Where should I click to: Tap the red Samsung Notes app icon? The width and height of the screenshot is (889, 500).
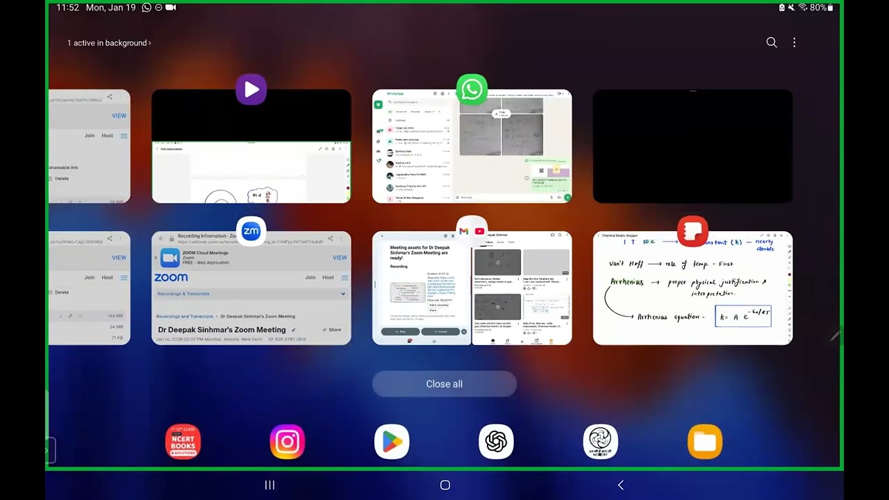692,231
